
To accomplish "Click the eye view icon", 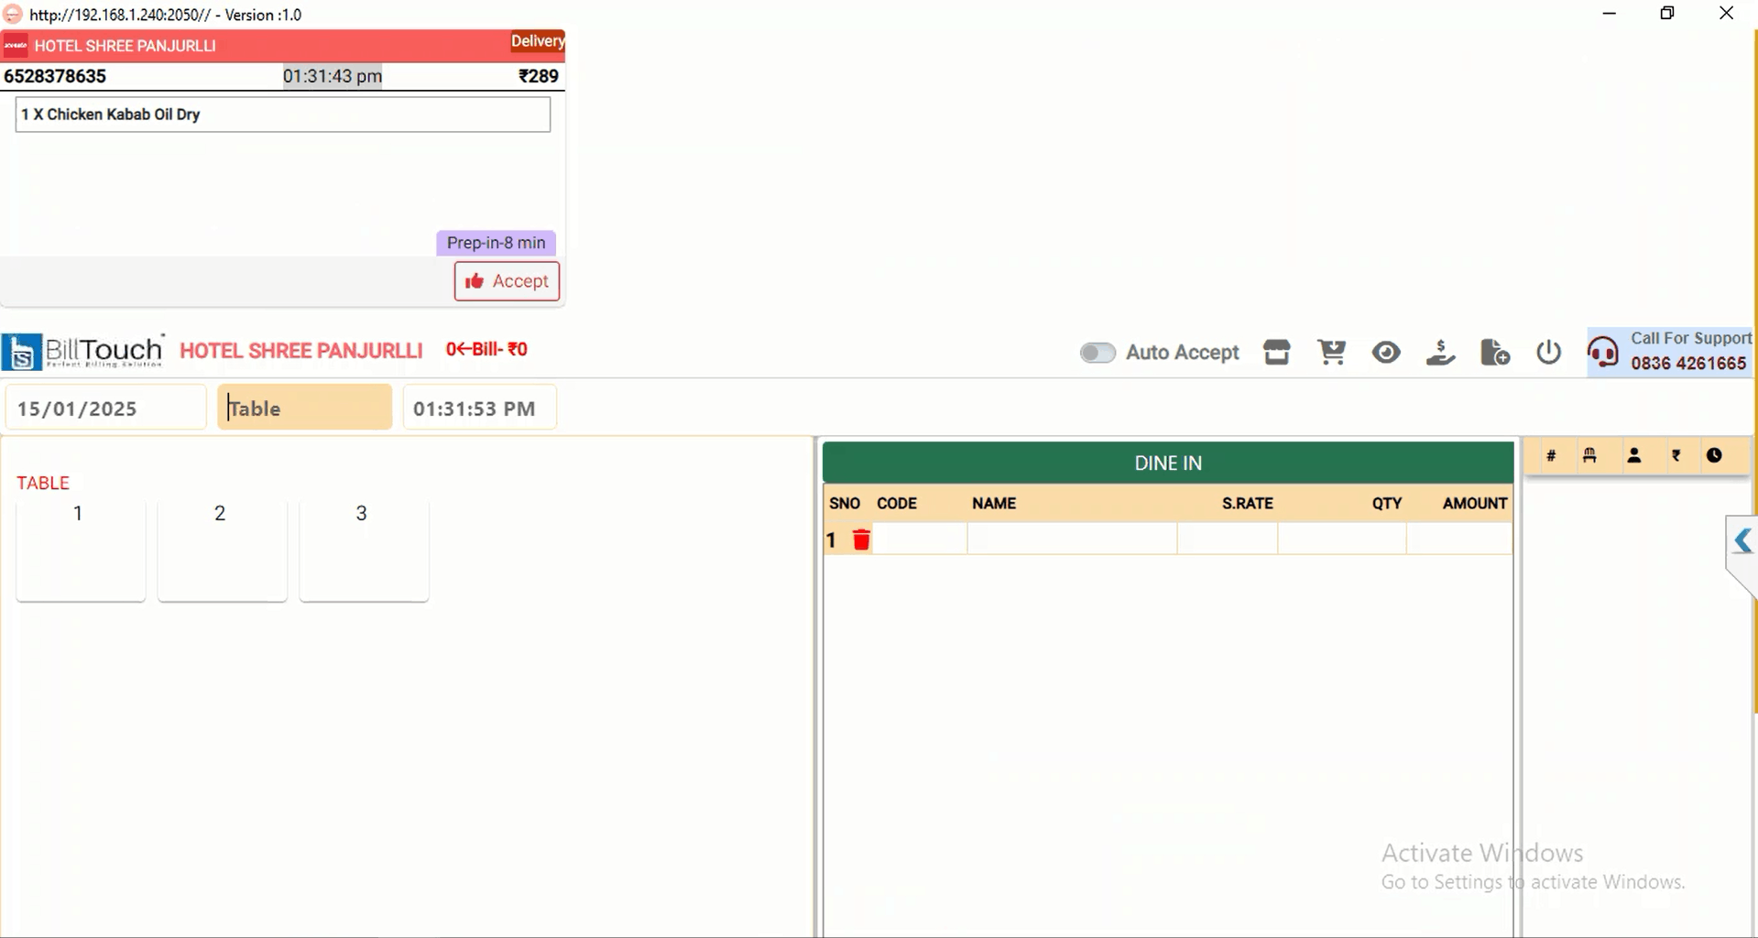I will (x=1385, y=353).
